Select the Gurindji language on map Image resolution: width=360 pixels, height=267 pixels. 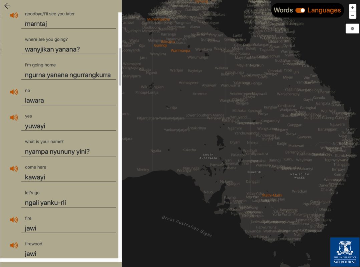click(x=160, y=45)
